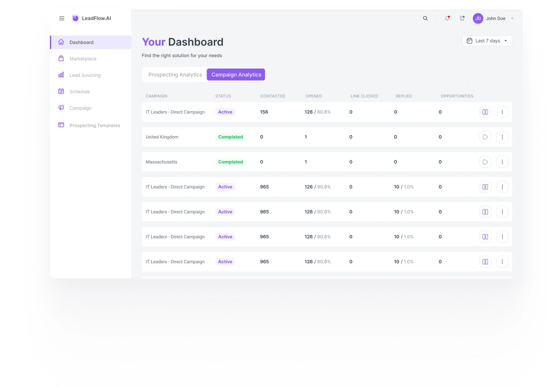Open more options for the 156-contacted campaign

pos(502,112)
